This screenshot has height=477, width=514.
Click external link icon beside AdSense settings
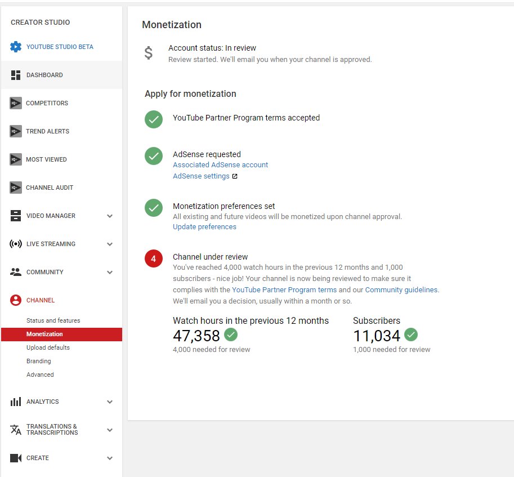tap(235, 176)
